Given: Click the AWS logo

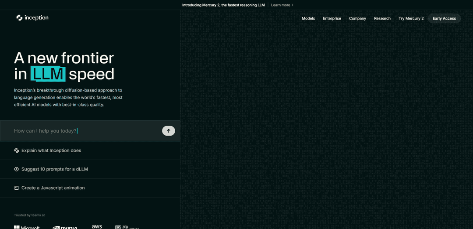Looking at the screenshot, I should (97, 227).
